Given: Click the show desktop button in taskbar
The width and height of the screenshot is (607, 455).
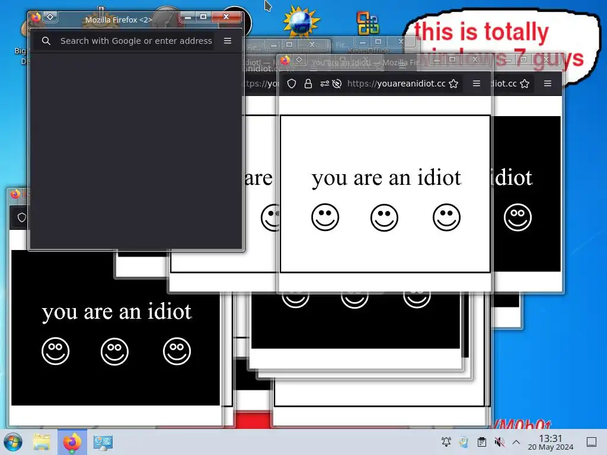Looking at the screenshot, I should point(592,442).
